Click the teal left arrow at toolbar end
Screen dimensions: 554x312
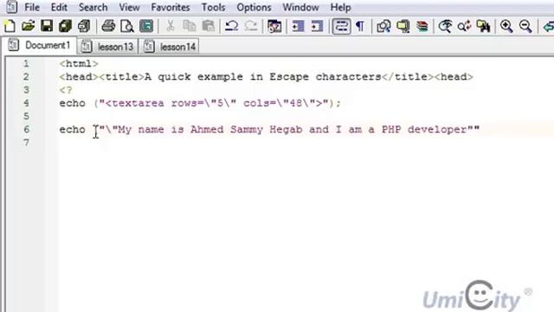pos(548,26)
